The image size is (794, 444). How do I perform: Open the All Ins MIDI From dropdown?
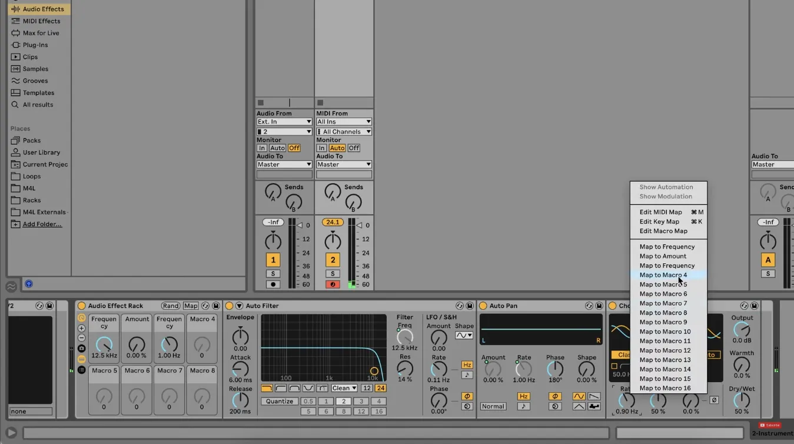344,121
